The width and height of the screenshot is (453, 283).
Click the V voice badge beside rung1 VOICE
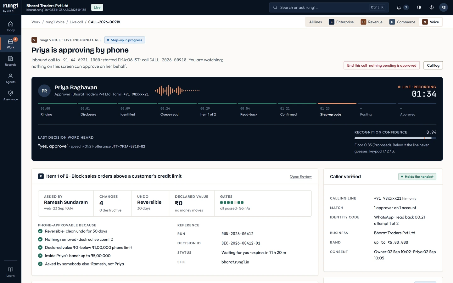coord(34,40)
